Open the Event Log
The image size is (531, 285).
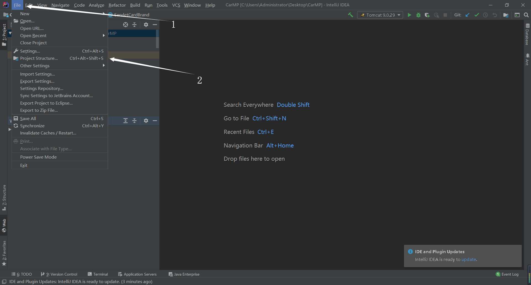click(x=507, y=274)
